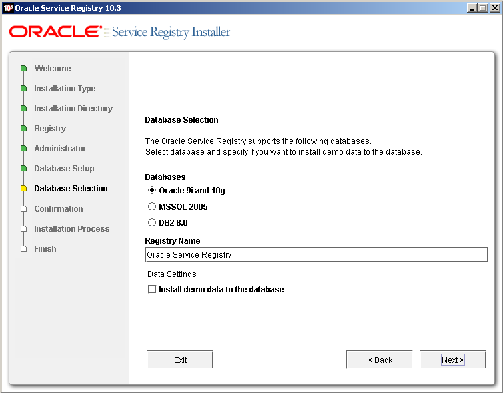The image size is (503, 393).
Task: Go back with the < Back button
Action: click(x=380, y=360)
